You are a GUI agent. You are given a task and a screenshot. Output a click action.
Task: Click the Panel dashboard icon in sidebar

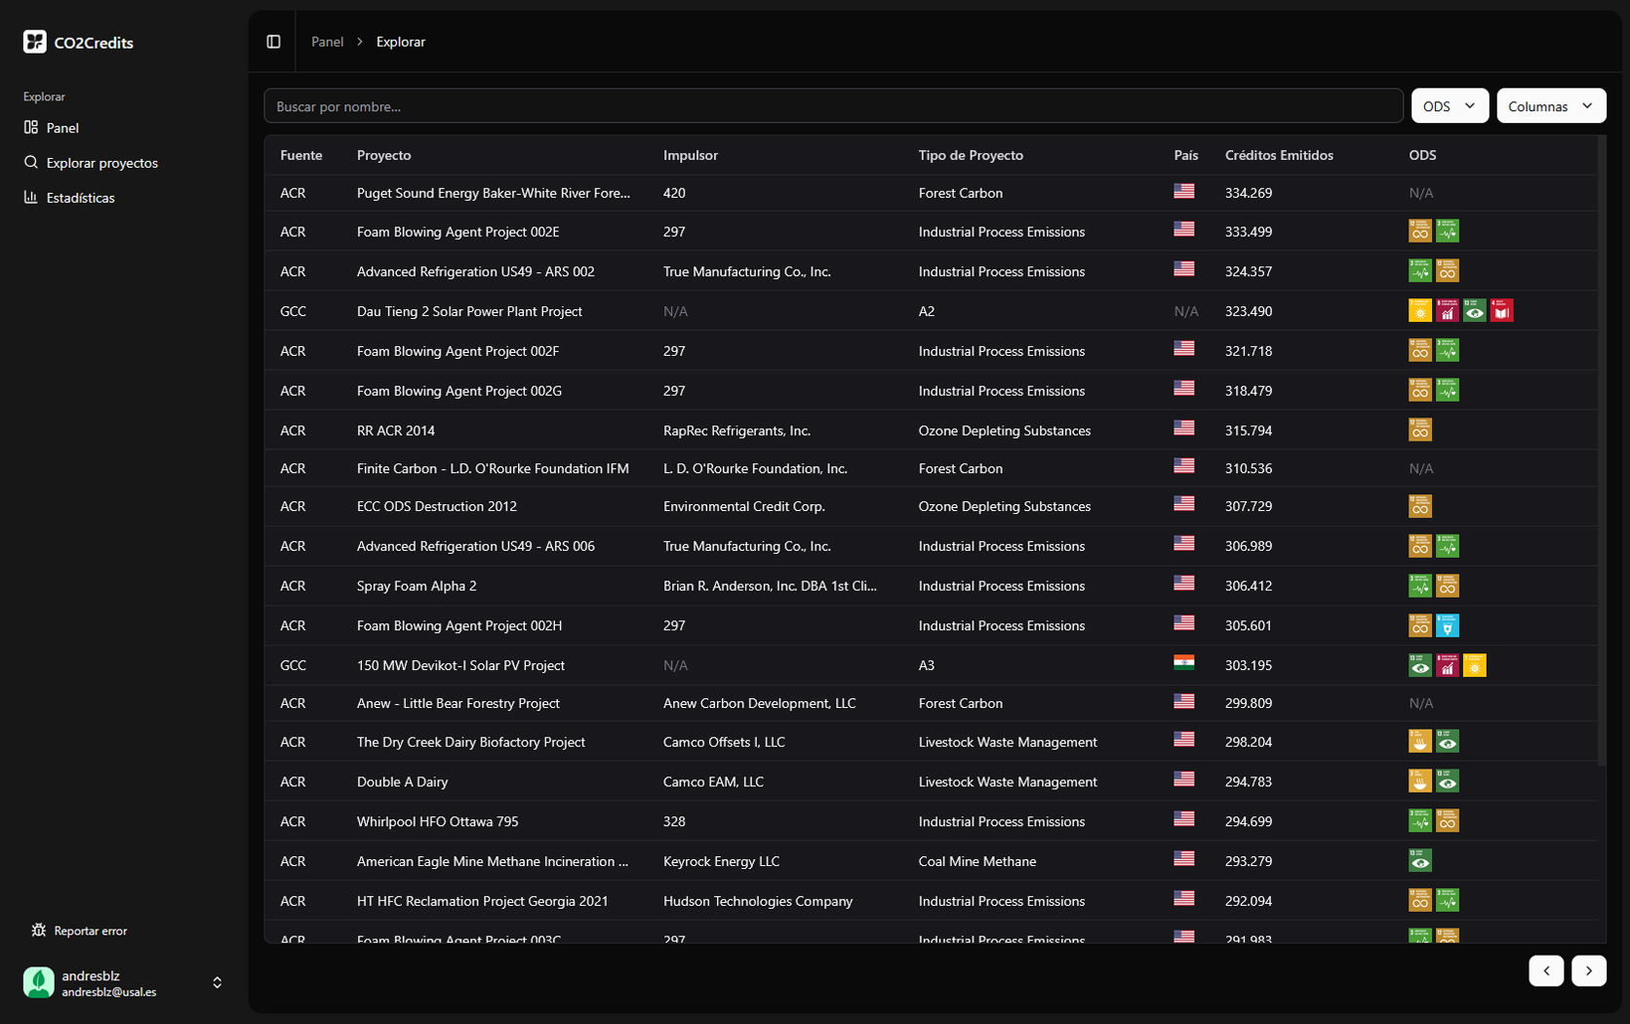tap(31, 128)
